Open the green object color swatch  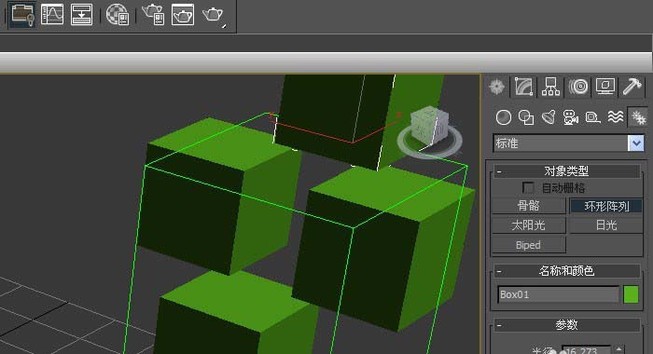tap(631, 294)
